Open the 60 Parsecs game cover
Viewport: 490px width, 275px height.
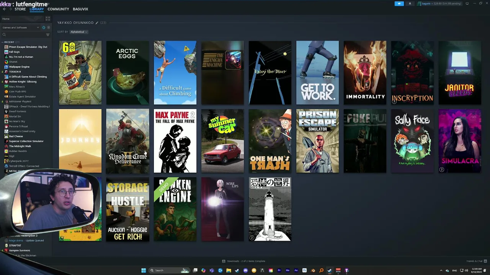(x=80, y=73)
